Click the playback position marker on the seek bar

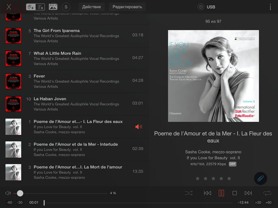[44, 203]
